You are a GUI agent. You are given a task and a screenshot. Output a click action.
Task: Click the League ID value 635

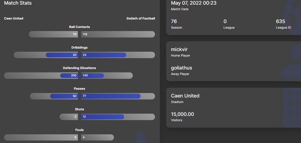pos(281,21)
